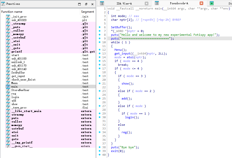The image size is (232, 158).
Task: Click the icon beside check_user_Exist
Action: coord(8,80)
